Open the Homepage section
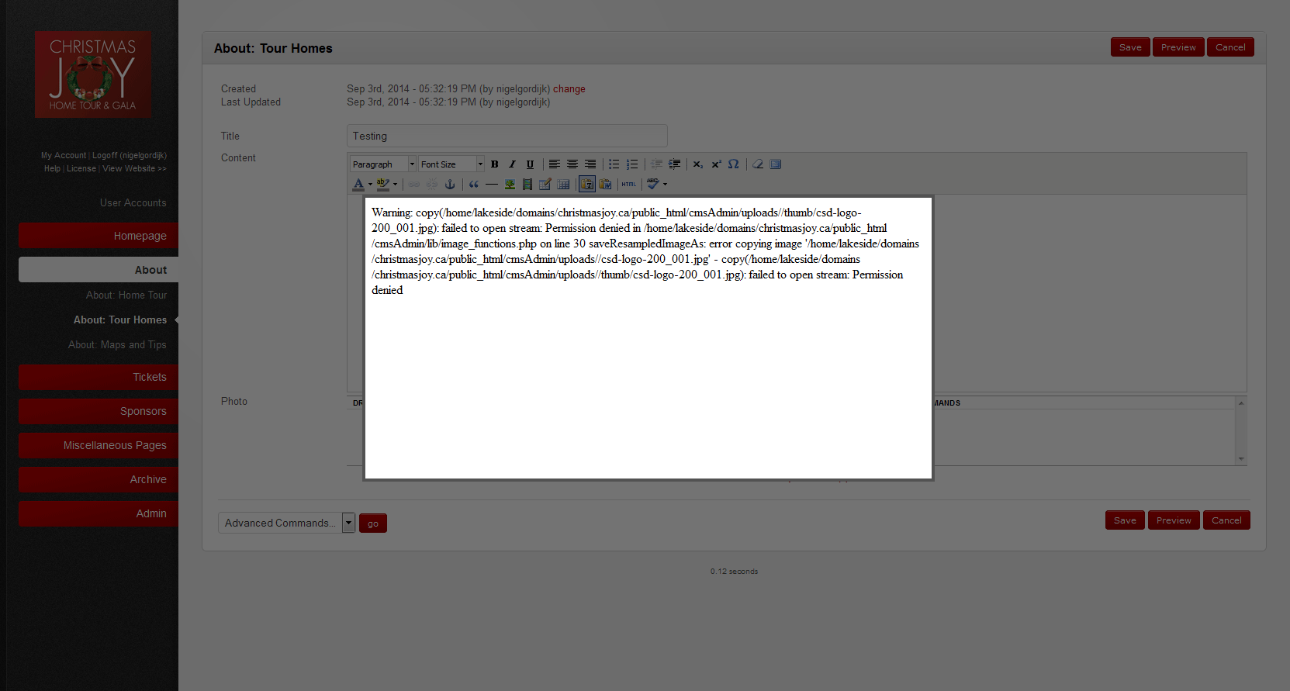Viewport: 1290px width, 691px height. (99, 236)
